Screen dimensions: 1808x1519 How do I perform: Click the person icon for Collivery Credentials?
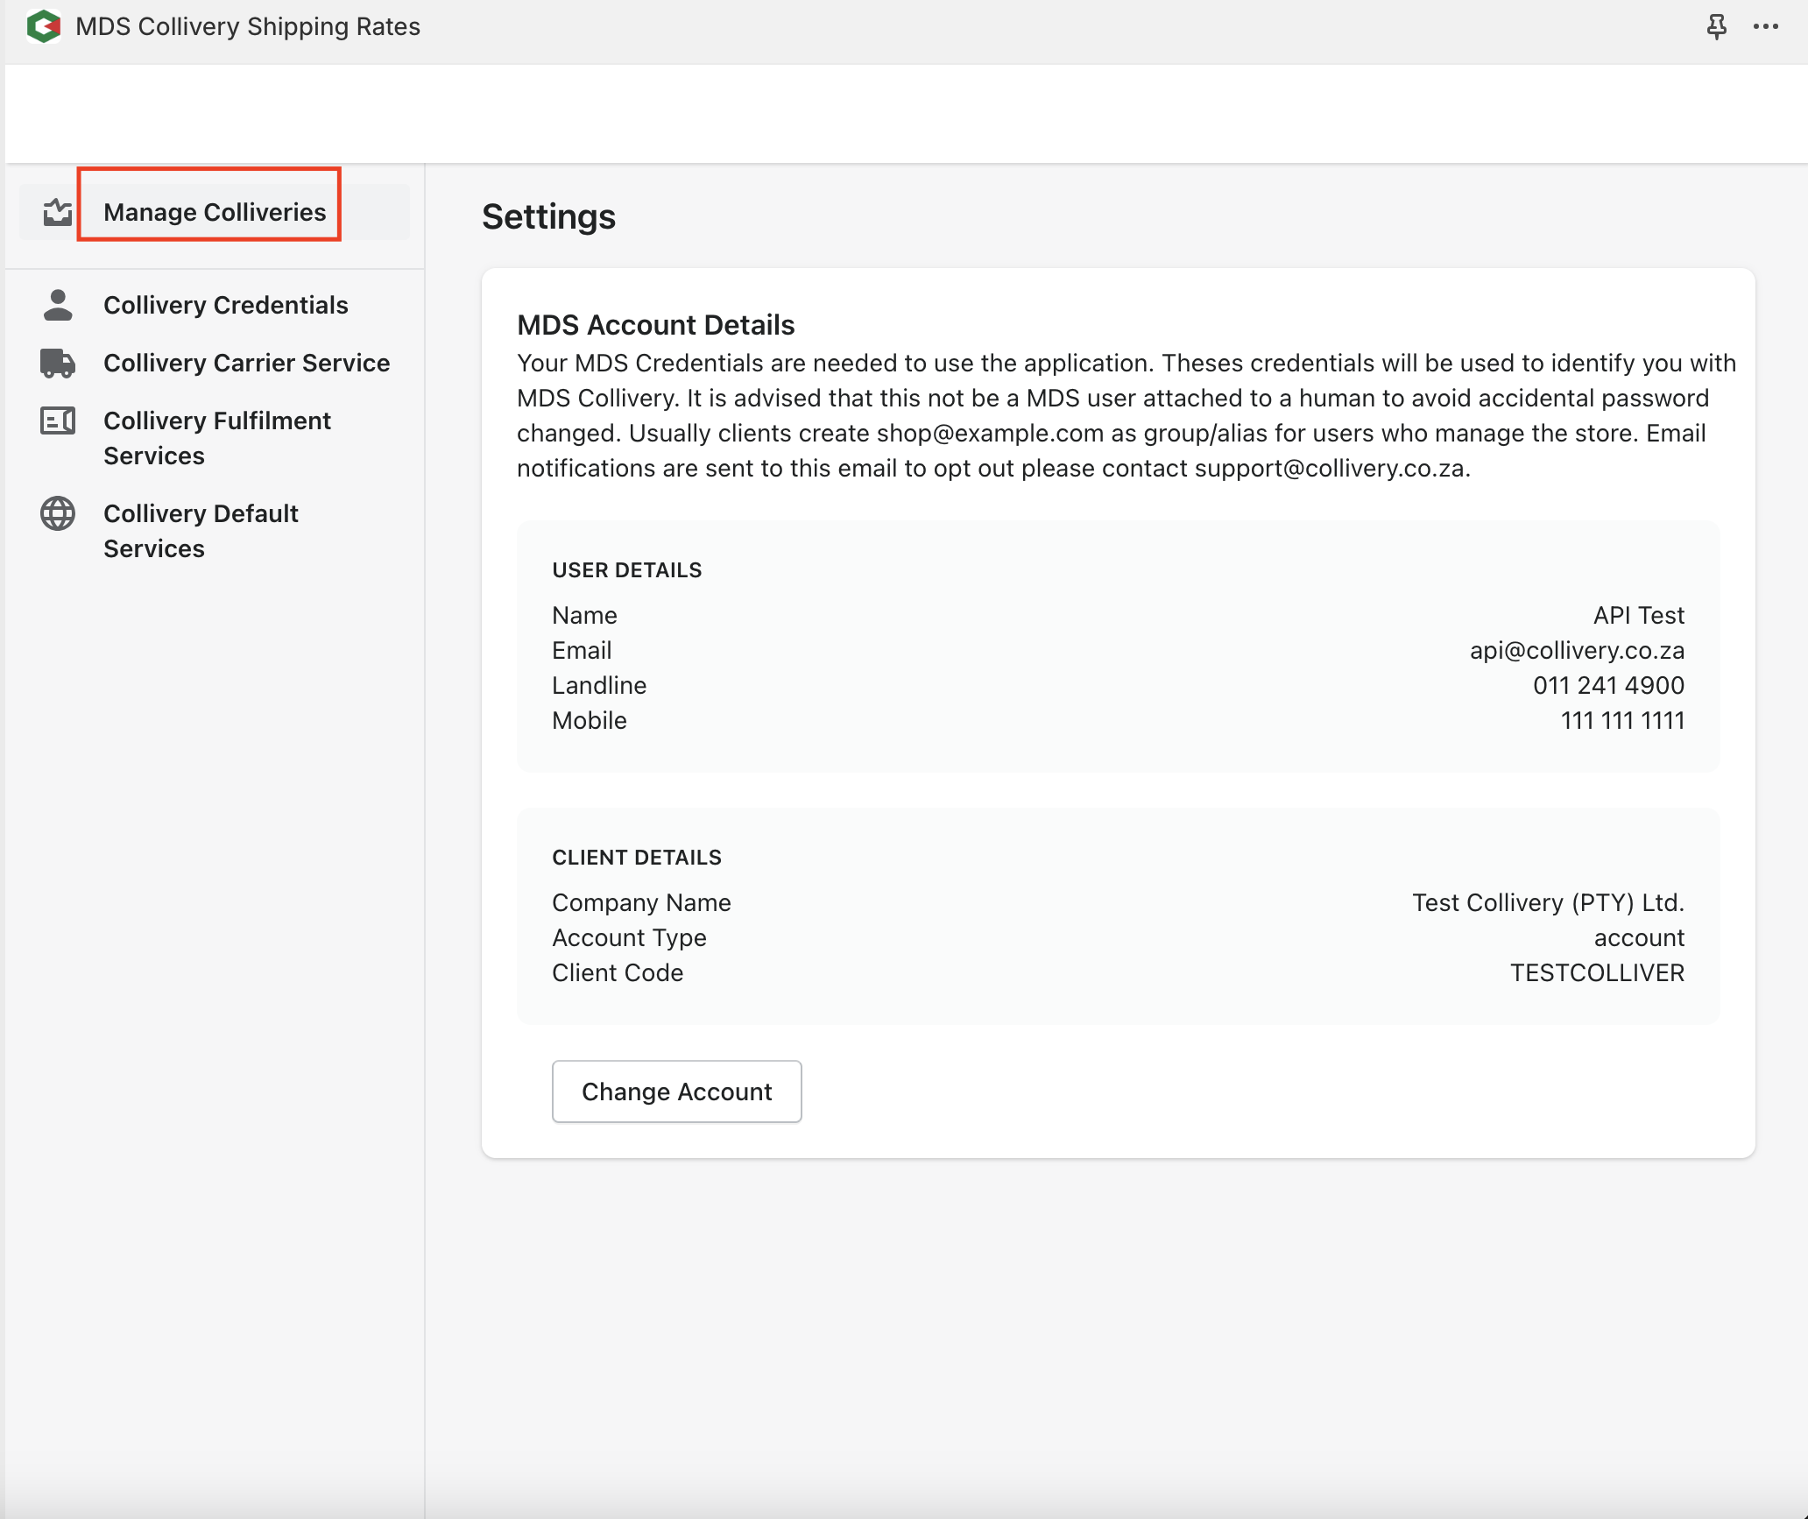pyautogui.click(x=58, y=305)
